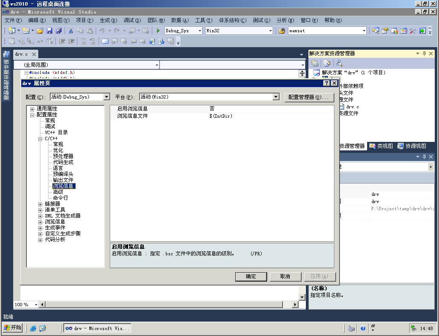Viewport: 439px width, 336px height.
Task: Click the Open File folder icon
Action: click(40, 31)
